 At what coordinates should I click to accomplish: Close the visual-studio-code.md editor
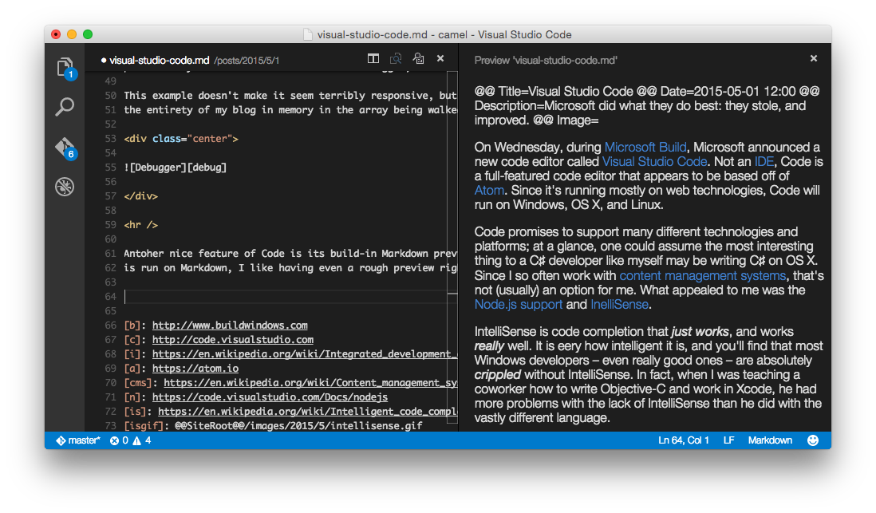click(x=440, y=58)
